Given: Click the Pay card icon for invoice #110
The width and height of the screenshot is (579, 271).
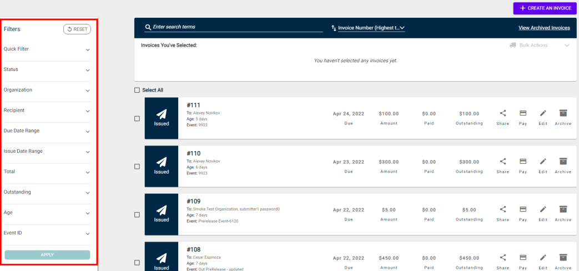Looking at the screenshot, I should (x=522, y=162).
